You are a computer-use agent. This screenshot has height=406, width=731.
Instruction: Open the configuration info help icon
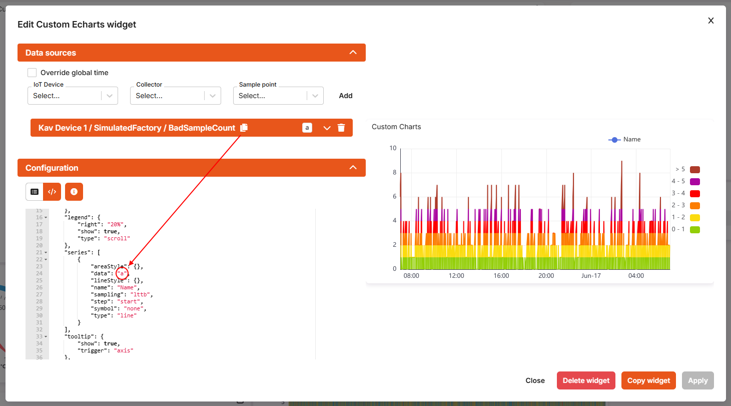tap(74, 192)
